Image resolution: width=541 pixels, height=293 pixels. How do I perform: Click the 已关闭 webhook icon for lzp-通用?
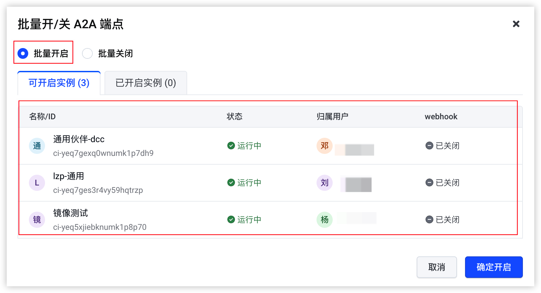[x=429, y=182]
